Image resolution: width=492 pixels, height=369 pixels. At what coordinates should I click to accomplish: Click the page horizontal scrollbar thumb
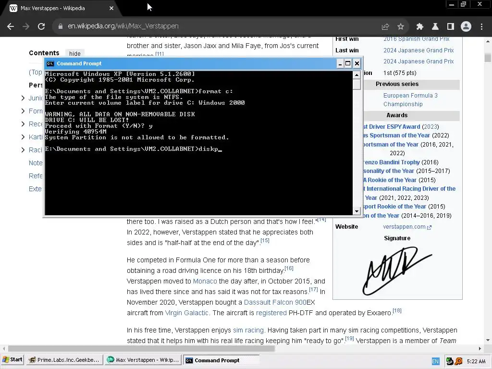tap(141, 348)
